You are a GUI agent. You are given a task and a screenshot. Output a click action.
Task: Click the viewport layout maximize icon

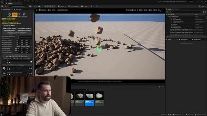162,11
